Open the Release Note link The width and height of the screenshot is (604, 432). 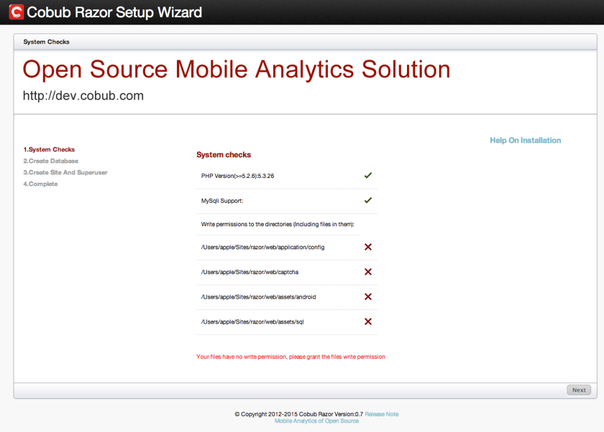[382, 414]
